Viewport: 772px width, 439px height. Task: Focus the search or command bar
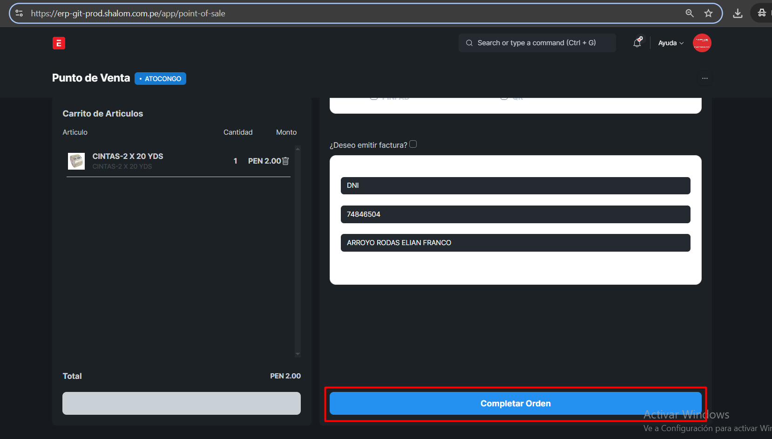536,43
